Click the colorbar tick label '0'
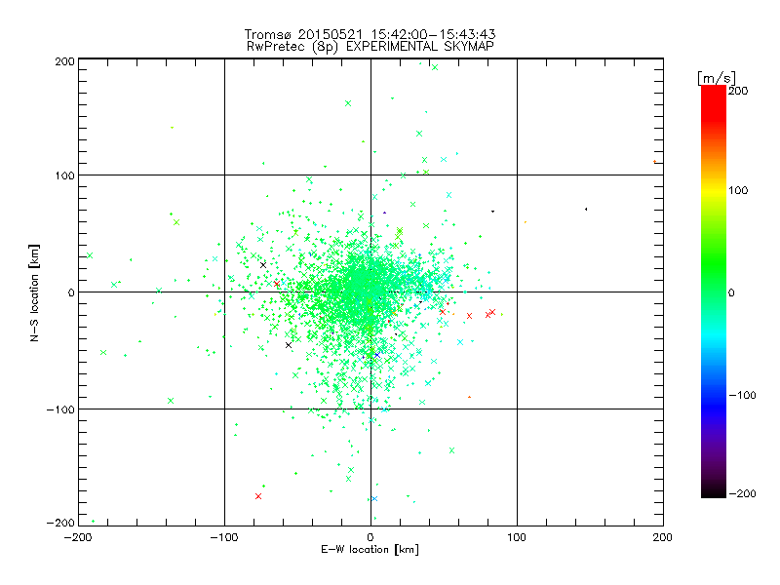Screen dimensions: 780x585 (x=731, y=293)
